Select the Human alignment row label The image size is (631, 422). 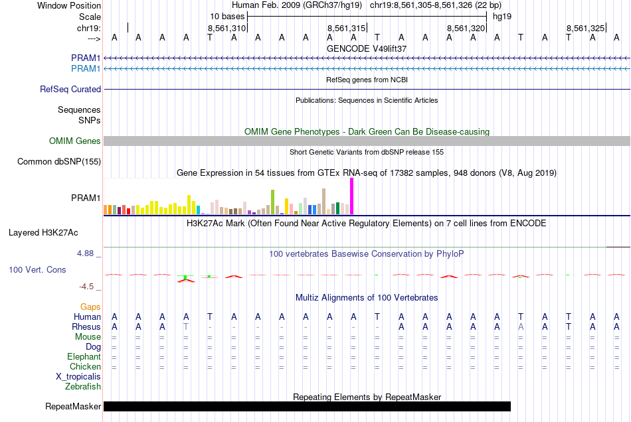point(87,316)
